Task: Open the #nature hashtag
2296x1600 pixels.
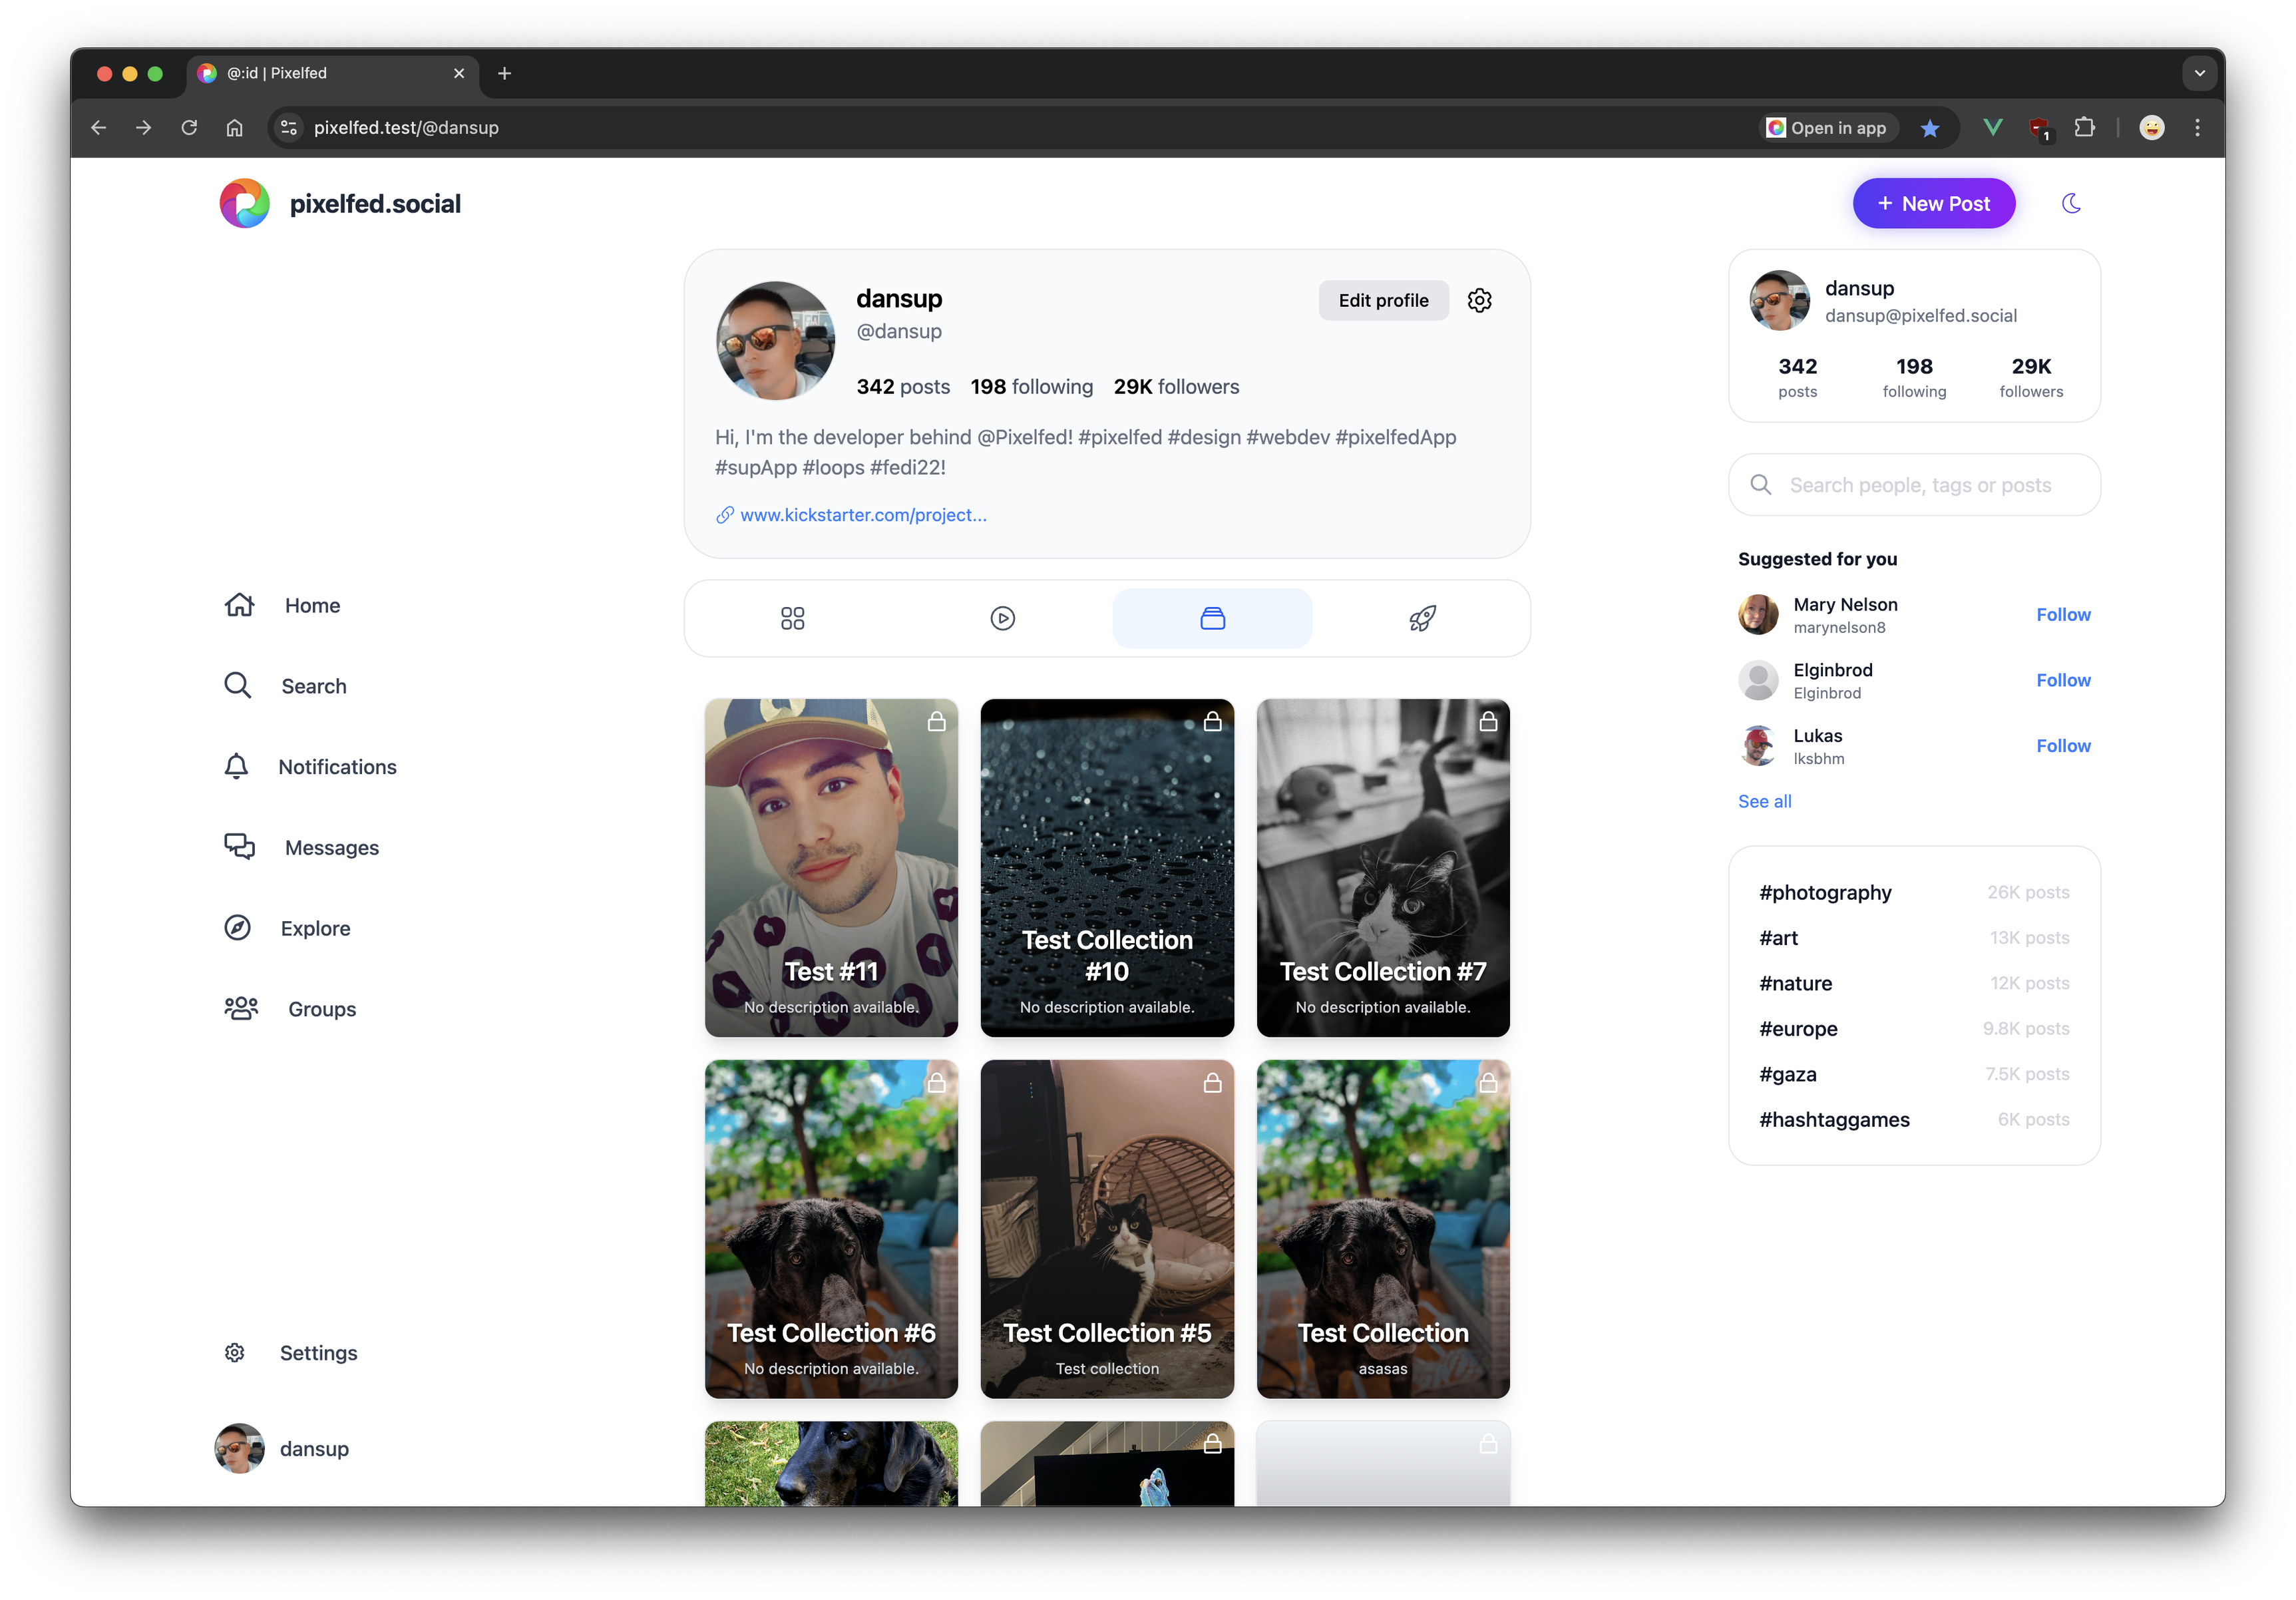Action: coord(1795,983)
